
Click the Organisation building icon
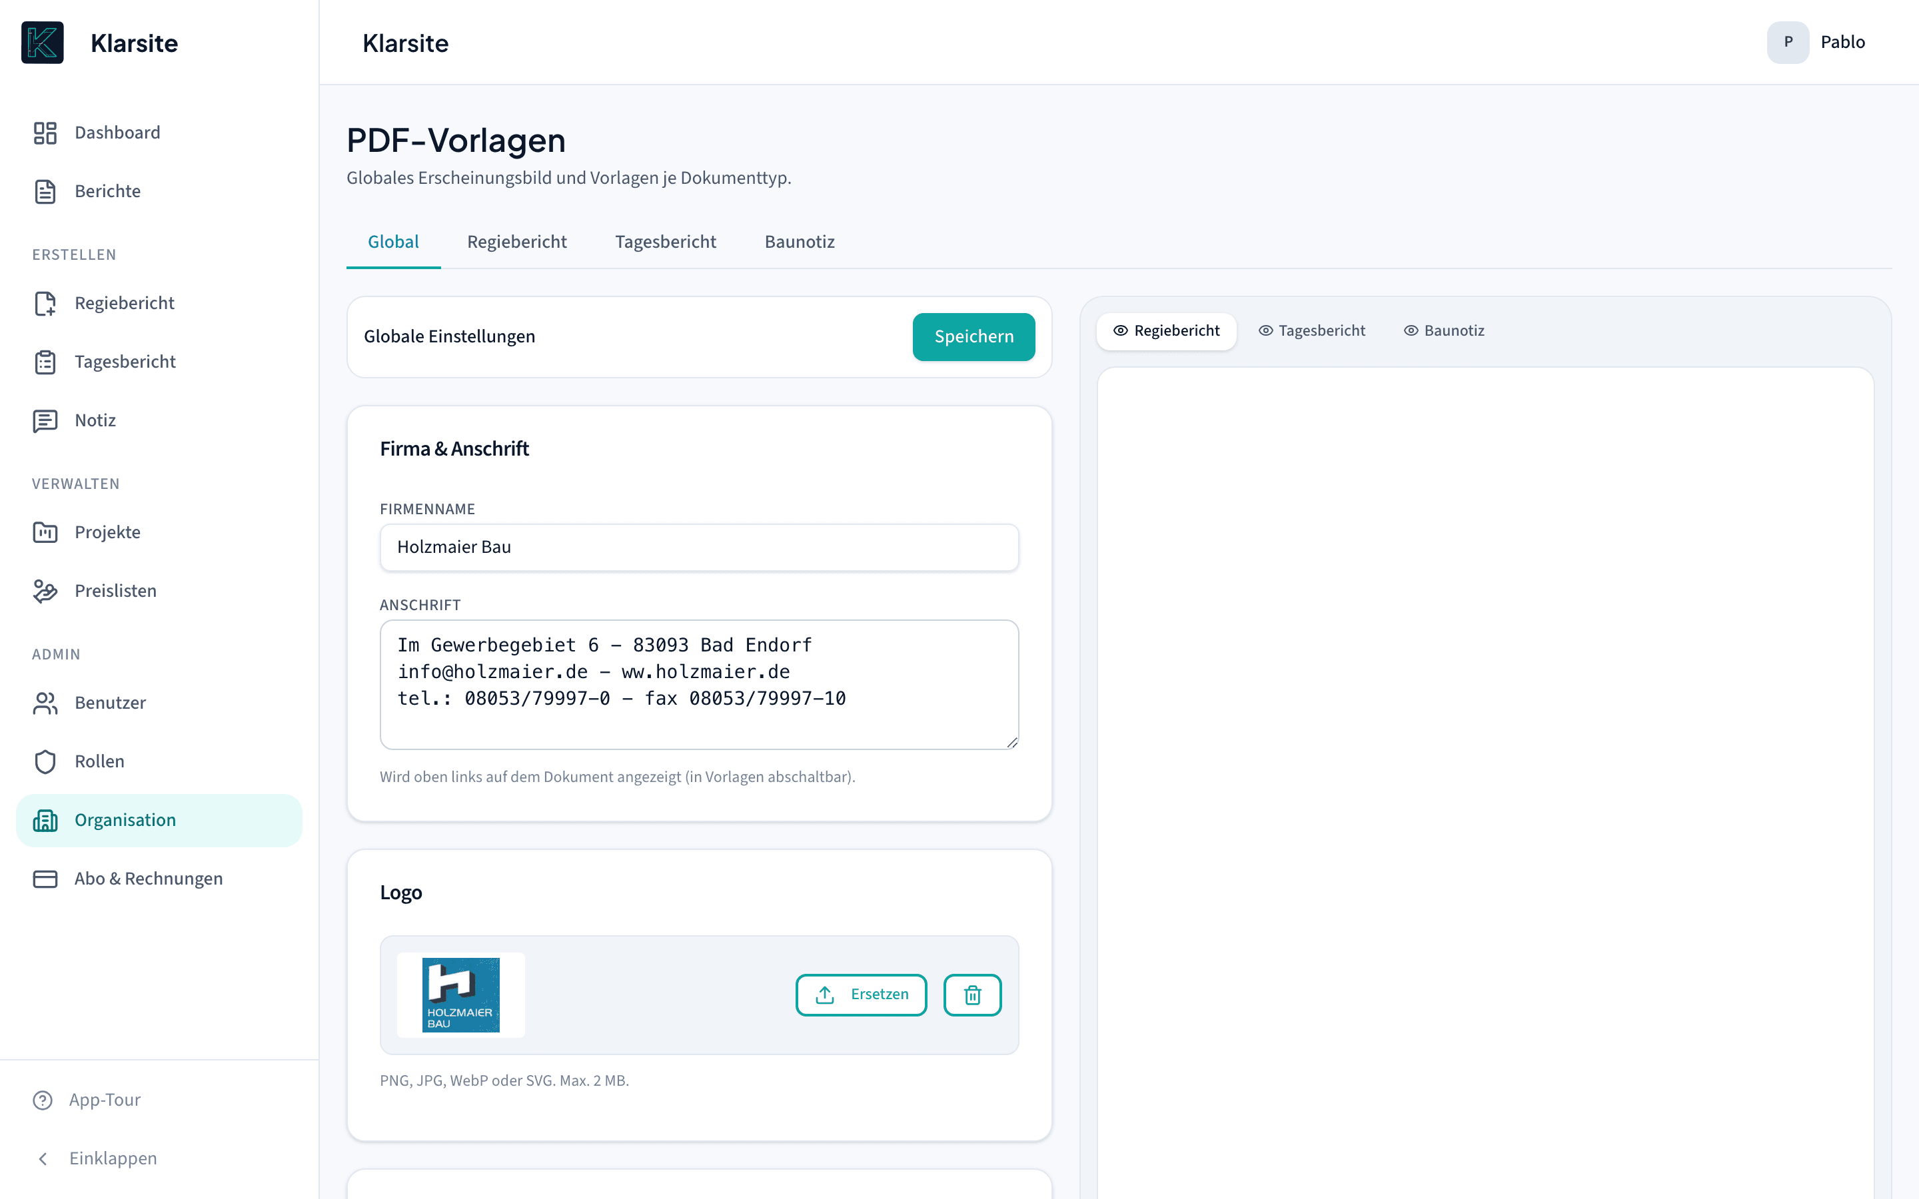click(x=45, y=820)
